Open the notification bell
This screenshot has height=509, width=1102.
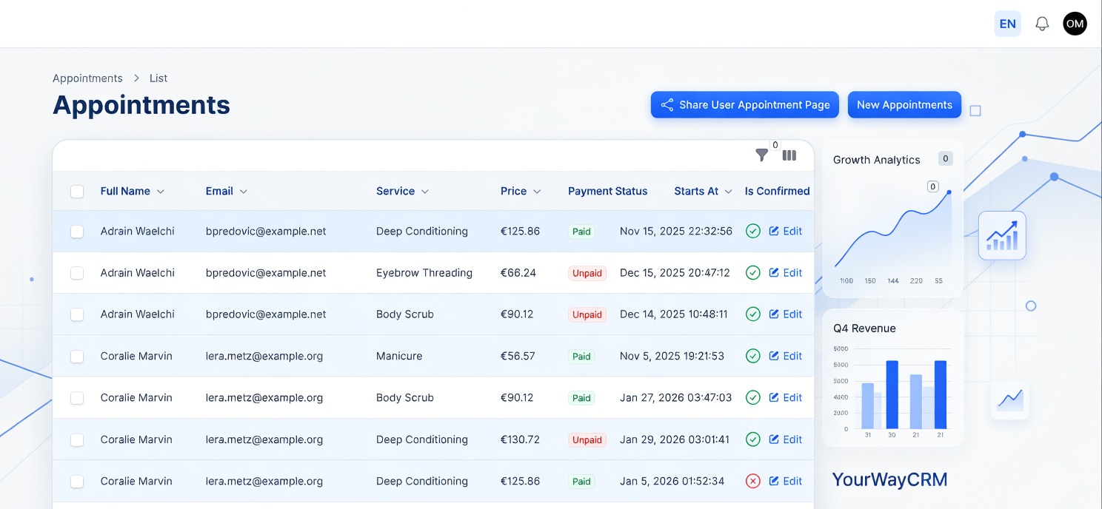pos(1042,23)
